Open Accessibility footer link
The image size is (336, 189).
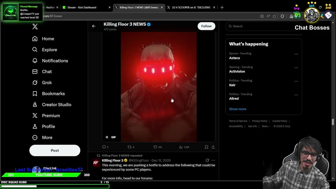pos(236,126)
